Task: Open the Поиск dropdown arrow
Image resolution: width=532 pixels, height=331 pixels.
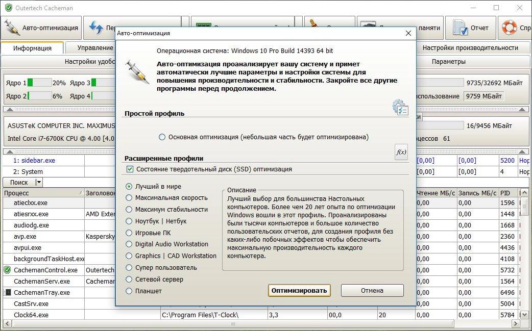Action: tap(39, 182)
